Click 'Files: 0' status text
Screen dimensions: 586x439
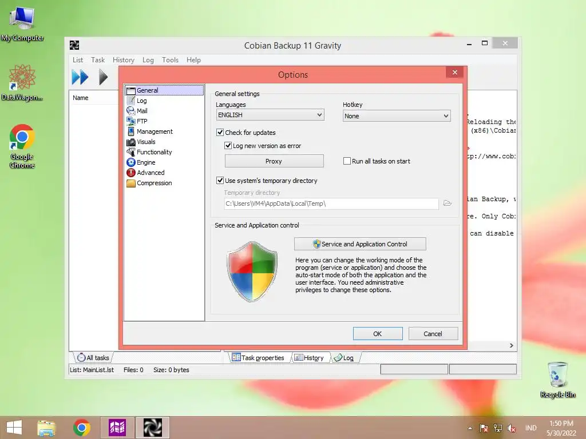coord(133,370)
